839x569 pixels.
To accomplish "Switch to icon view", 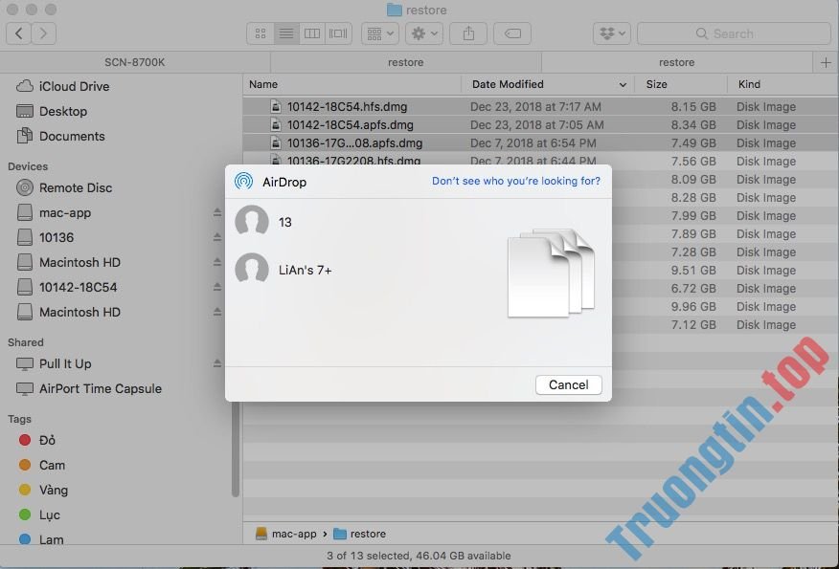I will [261, 33].
